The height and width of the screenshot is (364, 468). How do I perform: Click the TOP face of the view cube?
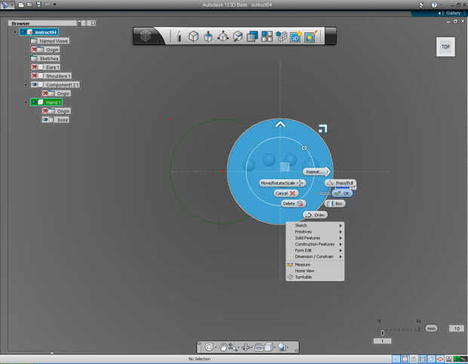pos(445,47)
